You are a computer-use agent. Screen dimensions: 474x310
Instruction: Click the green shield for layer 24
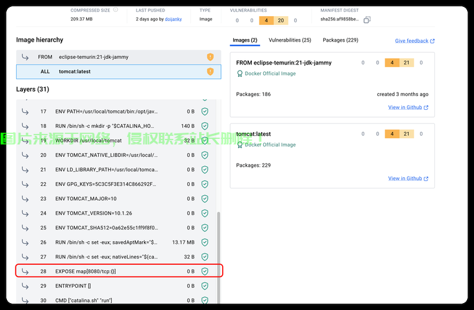205,213
